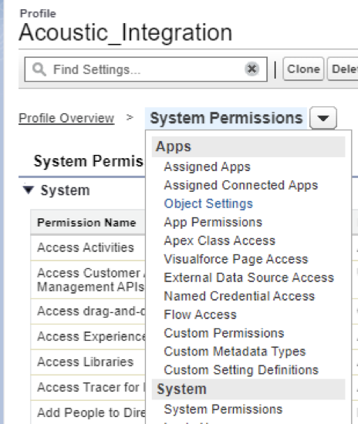Click the Delete button
Image resolution: width=358 pixels, height=424 pixels.
click(x=343, y=69)
